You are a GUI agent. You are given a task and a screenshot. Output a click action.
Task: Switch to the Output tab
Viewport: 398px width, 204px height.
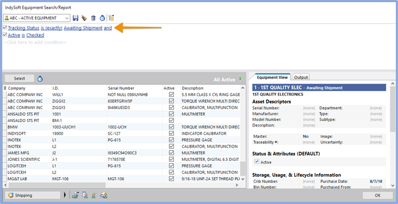click(301, 77)
